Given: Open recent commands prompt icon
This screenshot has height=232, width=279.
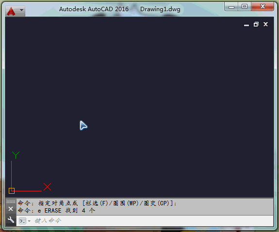Looking at the screenshot, I should coord(22,221).
